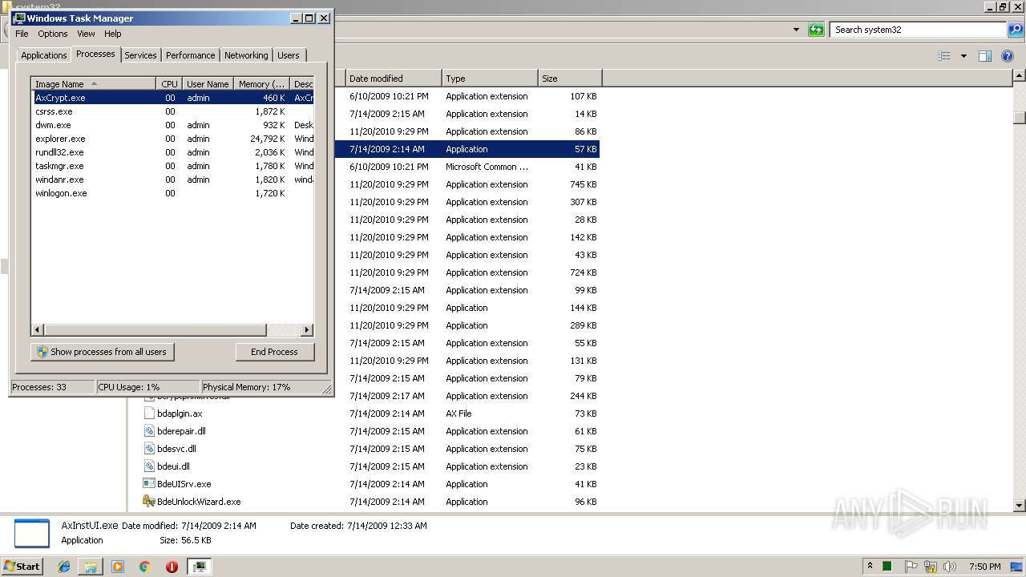Click the highlighted 57 KB Application row

467,149
